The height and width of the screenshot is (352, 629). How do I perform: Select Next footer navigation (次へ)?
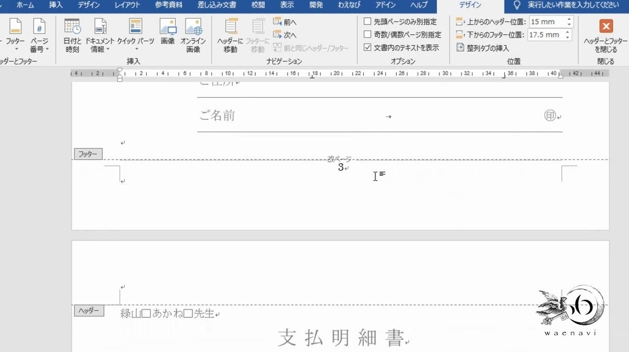click(286, 34)
